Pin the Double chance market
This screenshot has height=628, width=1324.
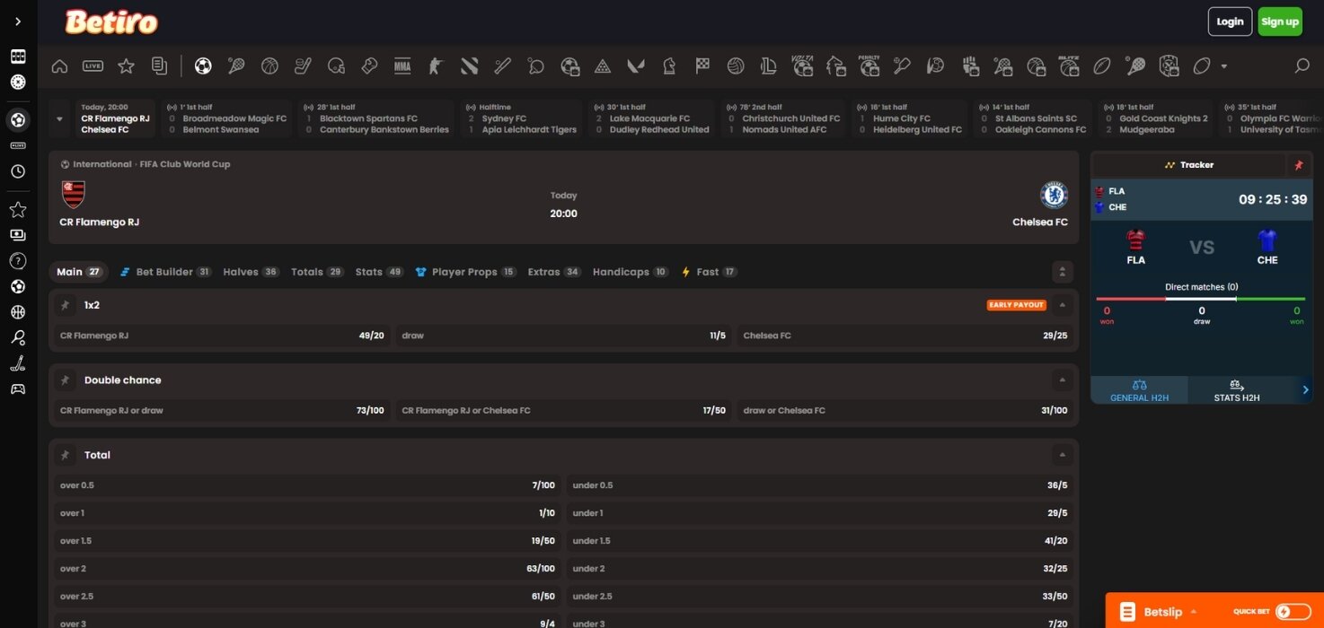(x=65, y=380)
